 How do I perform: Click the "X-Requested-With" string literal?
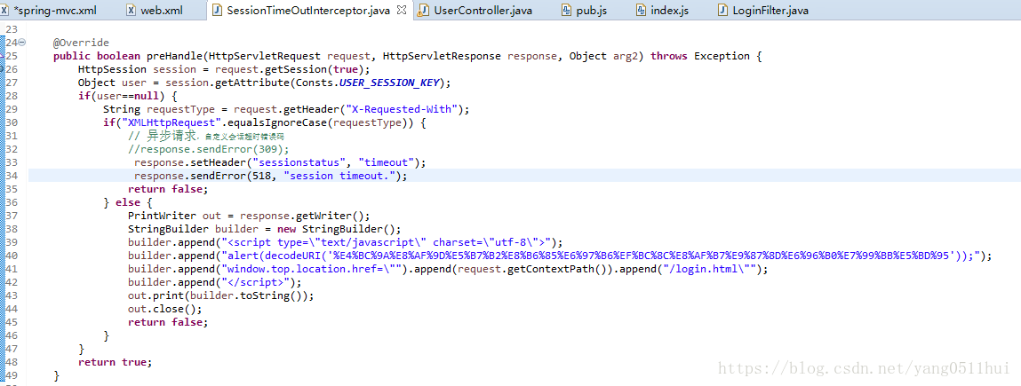[402, 109]
